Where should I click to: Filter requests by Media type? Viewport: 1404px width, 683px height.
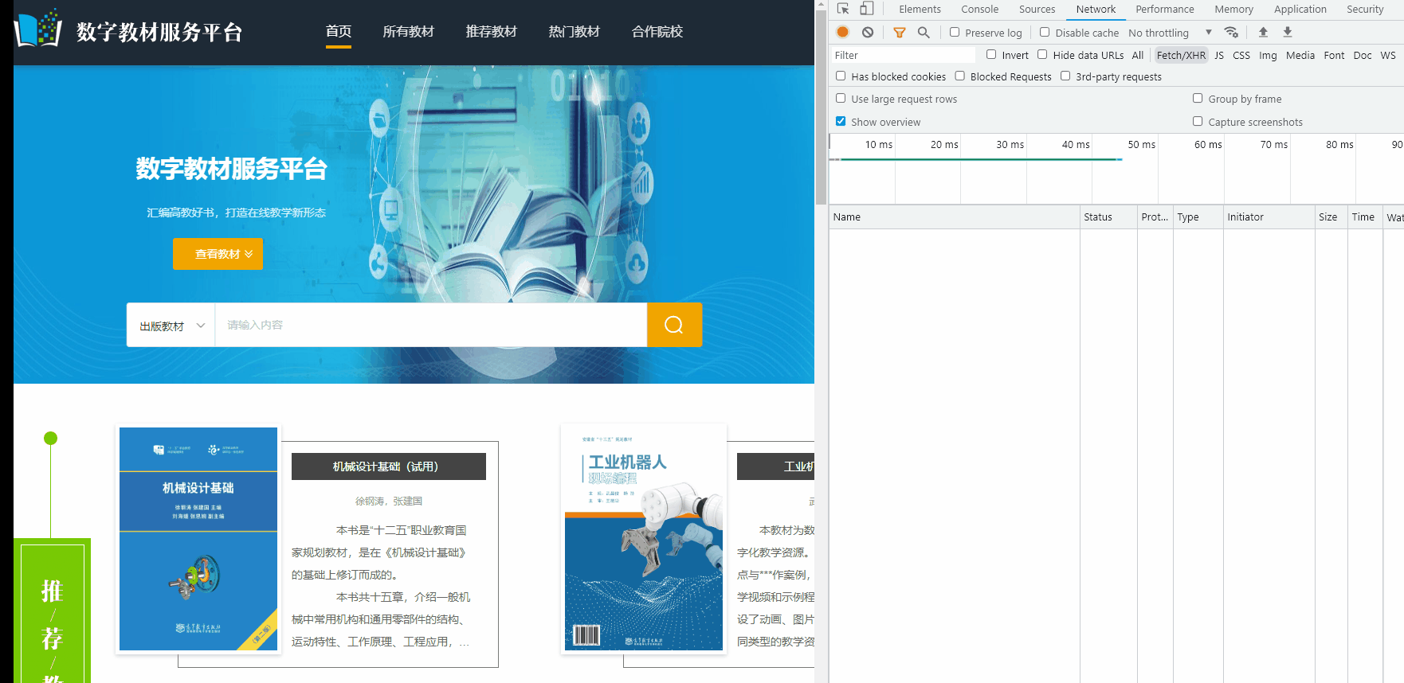1300,55
